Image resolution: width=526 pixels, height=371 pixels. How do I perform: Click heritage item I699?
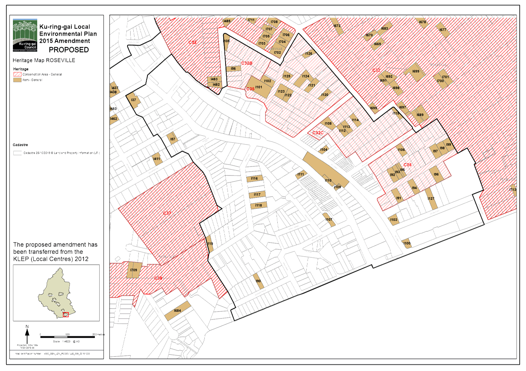pyautogui.click(x=415, y=72)
